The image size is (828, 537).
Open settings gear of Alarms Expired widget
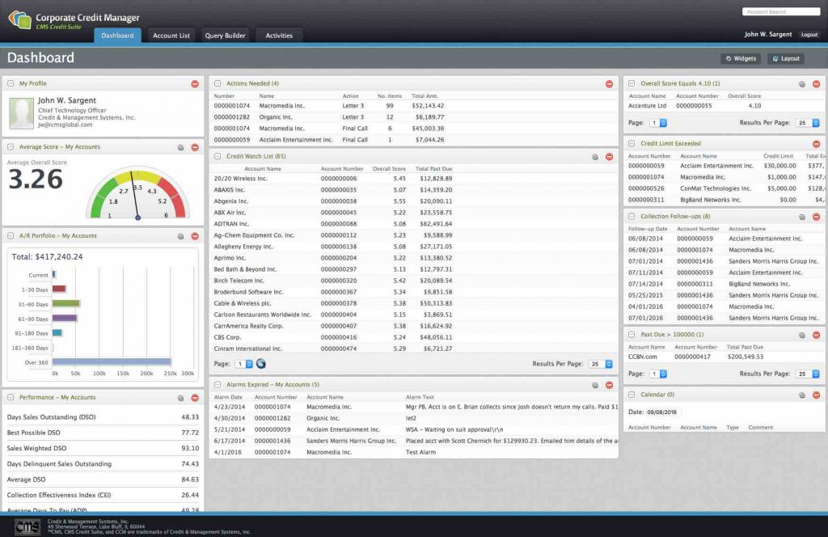pos(595,385)
